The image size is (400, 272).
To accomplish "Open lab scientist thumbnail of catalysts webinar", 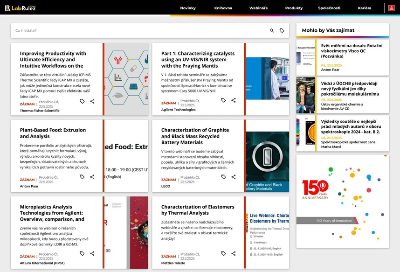I will pos(268,78).
